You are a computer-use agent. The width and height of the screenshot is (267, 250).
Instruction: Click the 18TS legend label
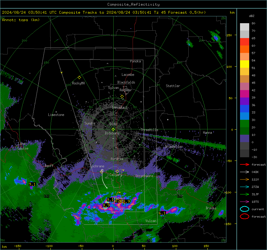255,202
